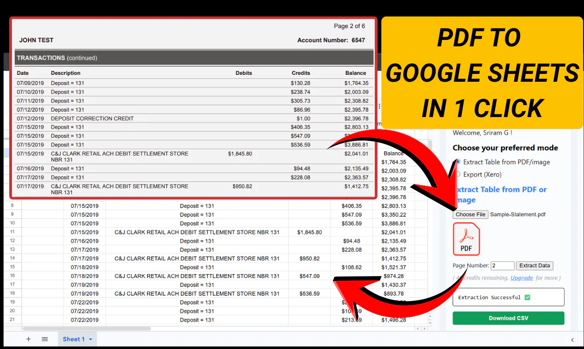The width and height of the screenshot is (584, 349).
Task: Click the Debits column header in the PDF
Action: coord(244,73)
